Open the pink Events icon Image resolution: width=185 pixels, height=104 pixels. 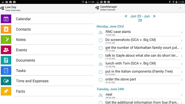(6, 50)
